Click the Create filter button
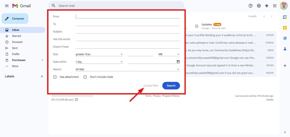 click(x=151, y=85)
